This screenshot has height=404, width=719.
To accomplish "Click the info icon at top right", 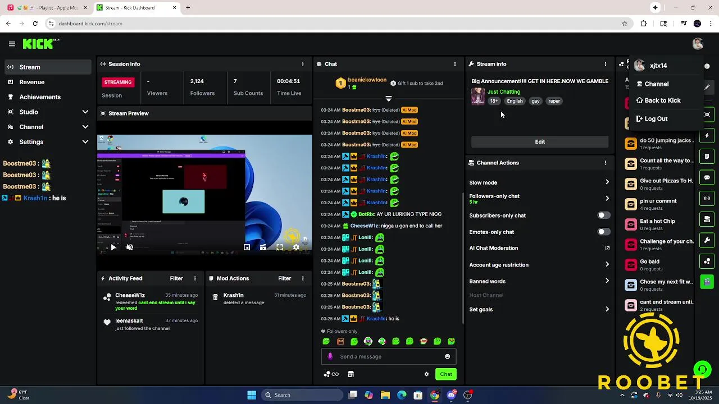I will click(707, 66).
